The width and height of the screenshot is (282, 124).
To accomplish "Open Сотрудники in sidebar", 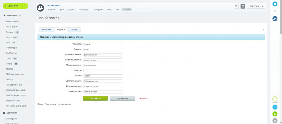I will point(12,119).
